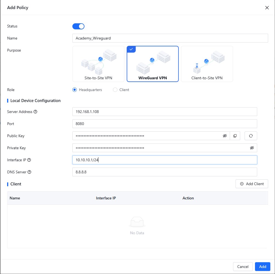The image size is (275, 274).
Task: Select Client-to-Site VPN purpose card
Action: coord(207,64)
